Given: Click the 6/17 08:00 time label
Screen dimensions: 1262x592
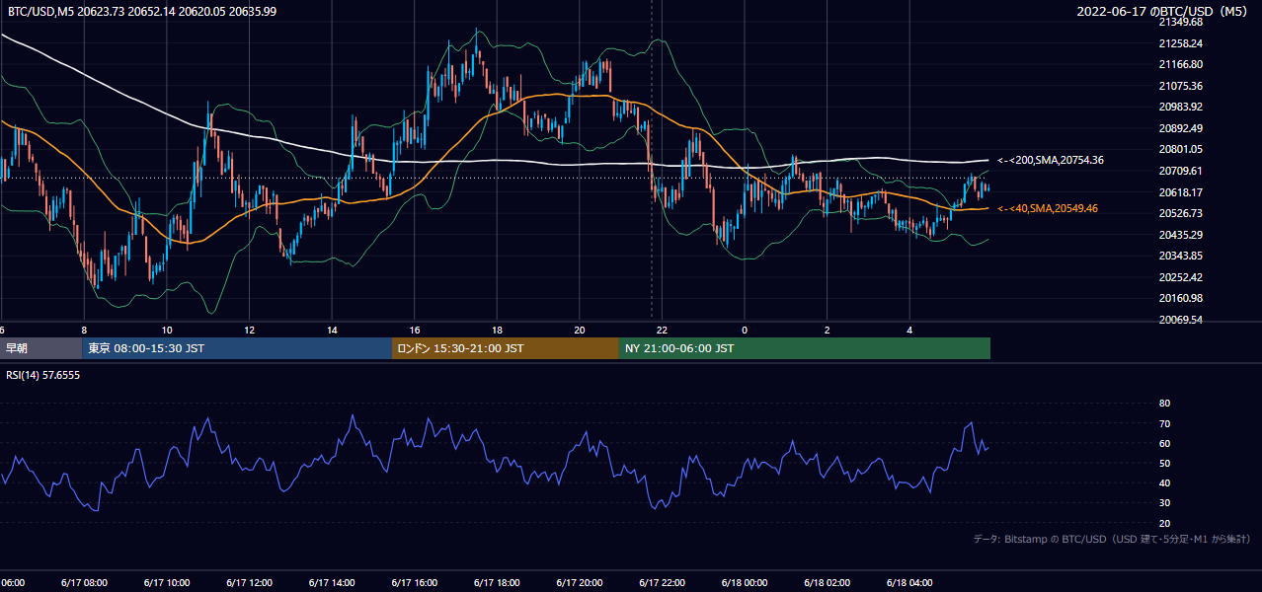Looking at the screenshot, I should point(83,582).
